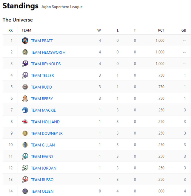Click Team Russo's red helmet icon

pyautogui.click(x=25, y=180)
